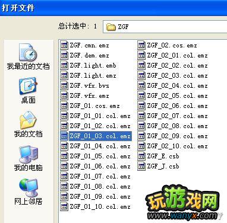This screenshot has height=223, width=227.
Task: Select file name ZGF_02_08.col.emz
Action: tap(177, 126)
